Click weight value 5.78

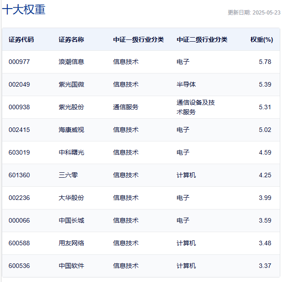click(265, 62)
